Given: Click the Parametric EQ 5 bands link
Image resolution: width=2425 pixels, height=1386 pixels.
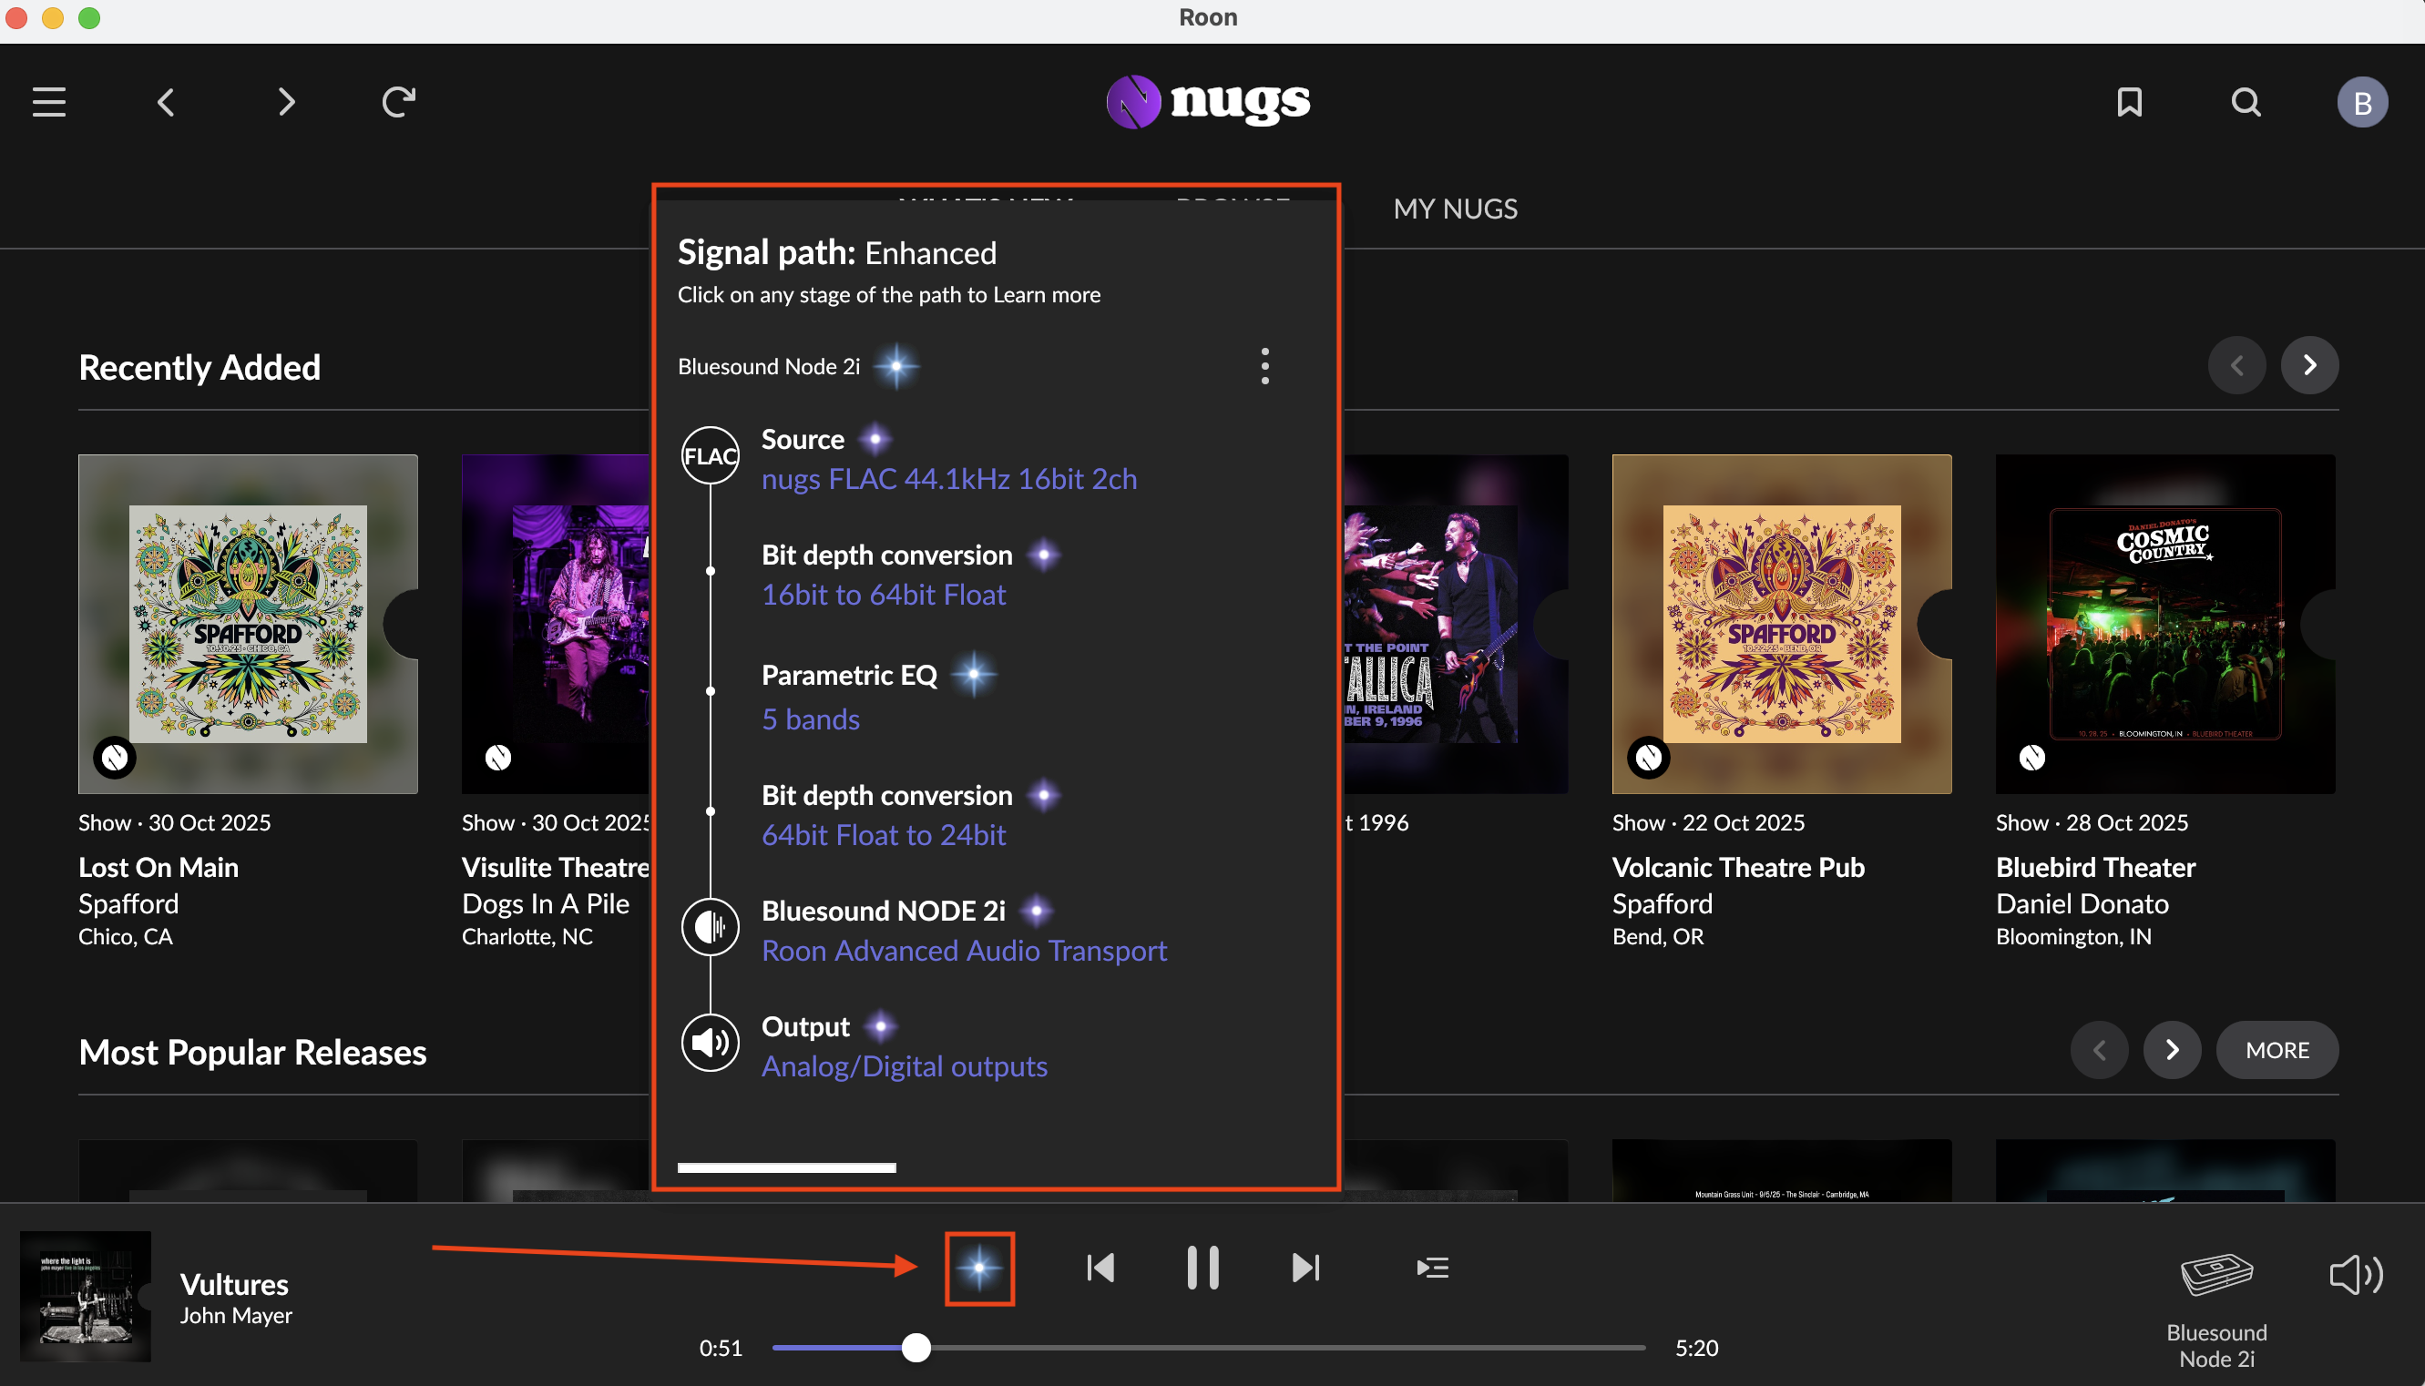Looking at the screenshot, I should pyautogui.click(x=810, y=718).
